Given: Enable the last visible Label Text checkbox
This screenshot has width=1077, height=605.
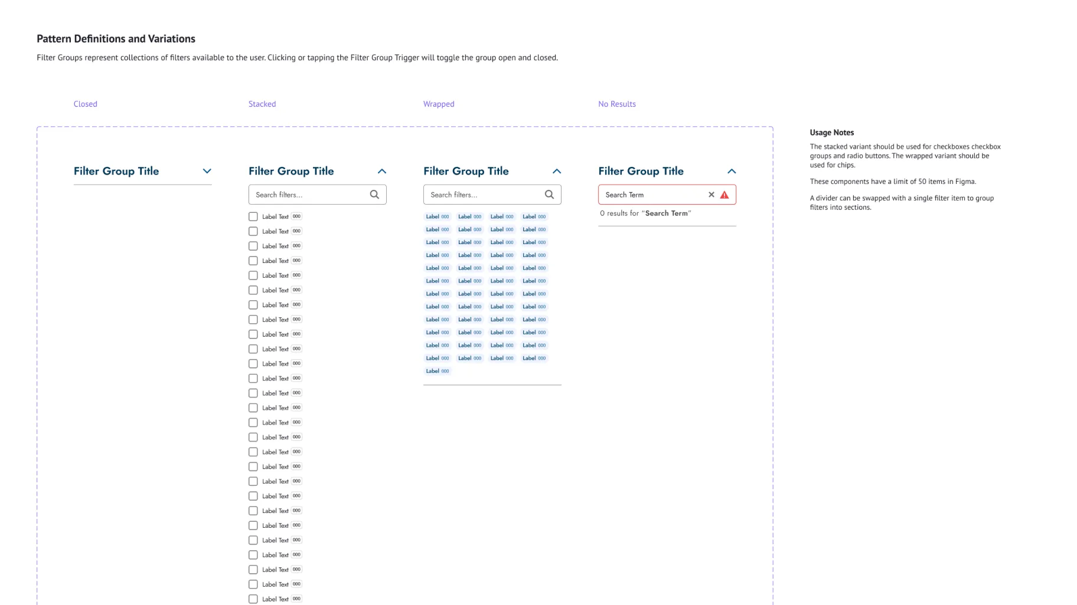Looking at the screenshot, I should (x=253, y=599).
